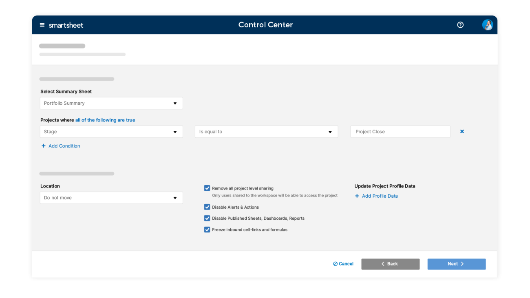
Task: Uncheck Freeze inbound cell-links and formulas
Action: click(207, 230)
